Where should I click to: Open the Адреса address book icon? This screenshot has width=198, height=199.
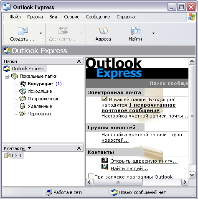[x=103, y=31]
